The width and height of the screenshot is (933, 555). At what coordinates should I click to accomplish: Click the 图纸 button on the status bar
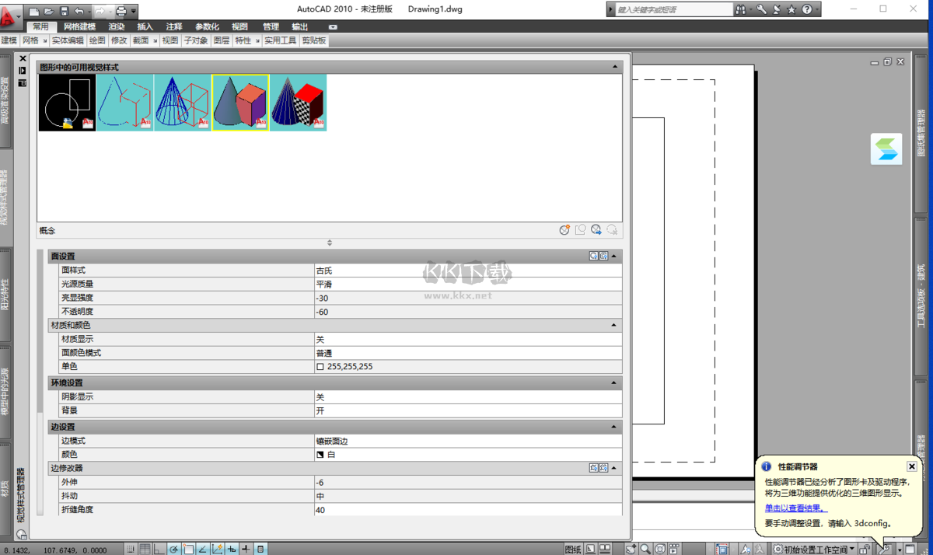[573, 547]
